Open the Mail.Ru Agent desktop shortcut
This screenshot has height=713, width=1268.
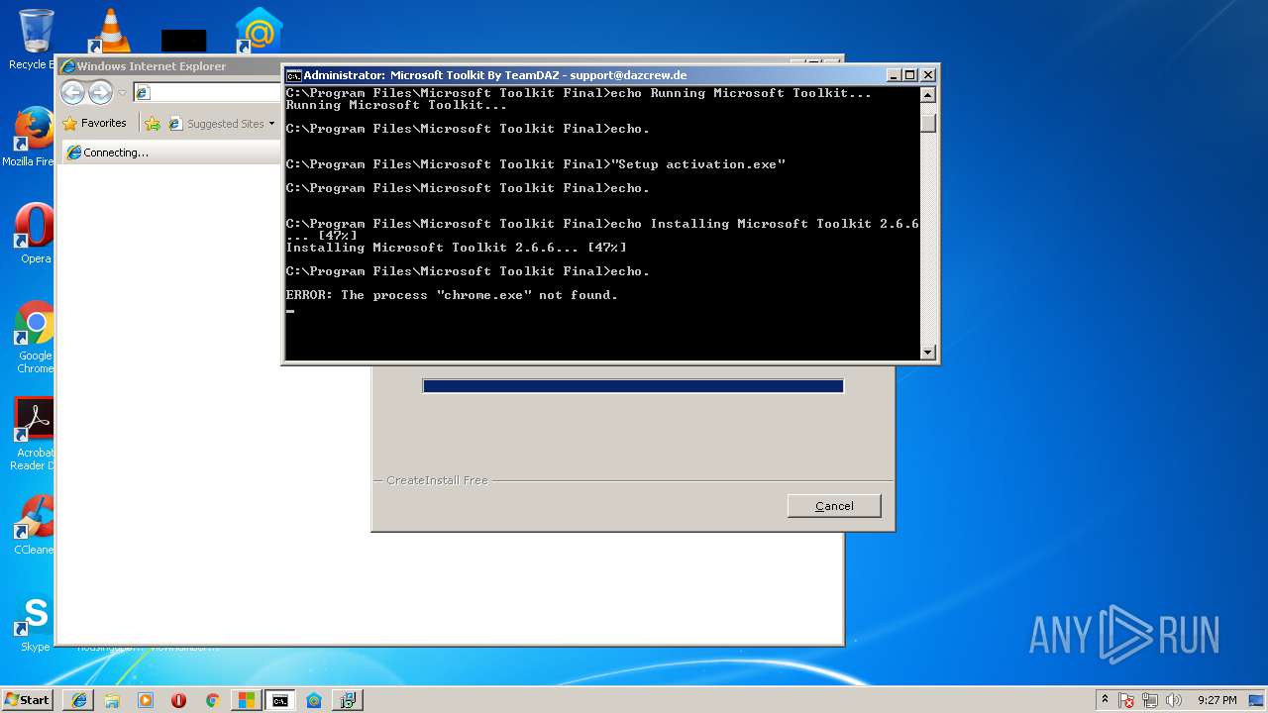tap(259, 30)
